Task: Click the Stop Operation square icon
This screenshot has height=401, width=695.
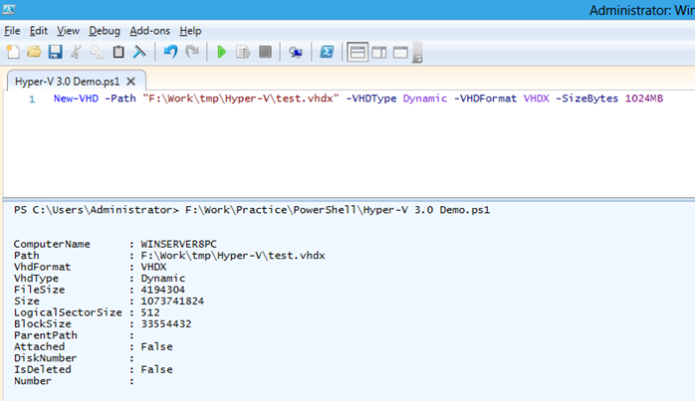Action: 265,52
